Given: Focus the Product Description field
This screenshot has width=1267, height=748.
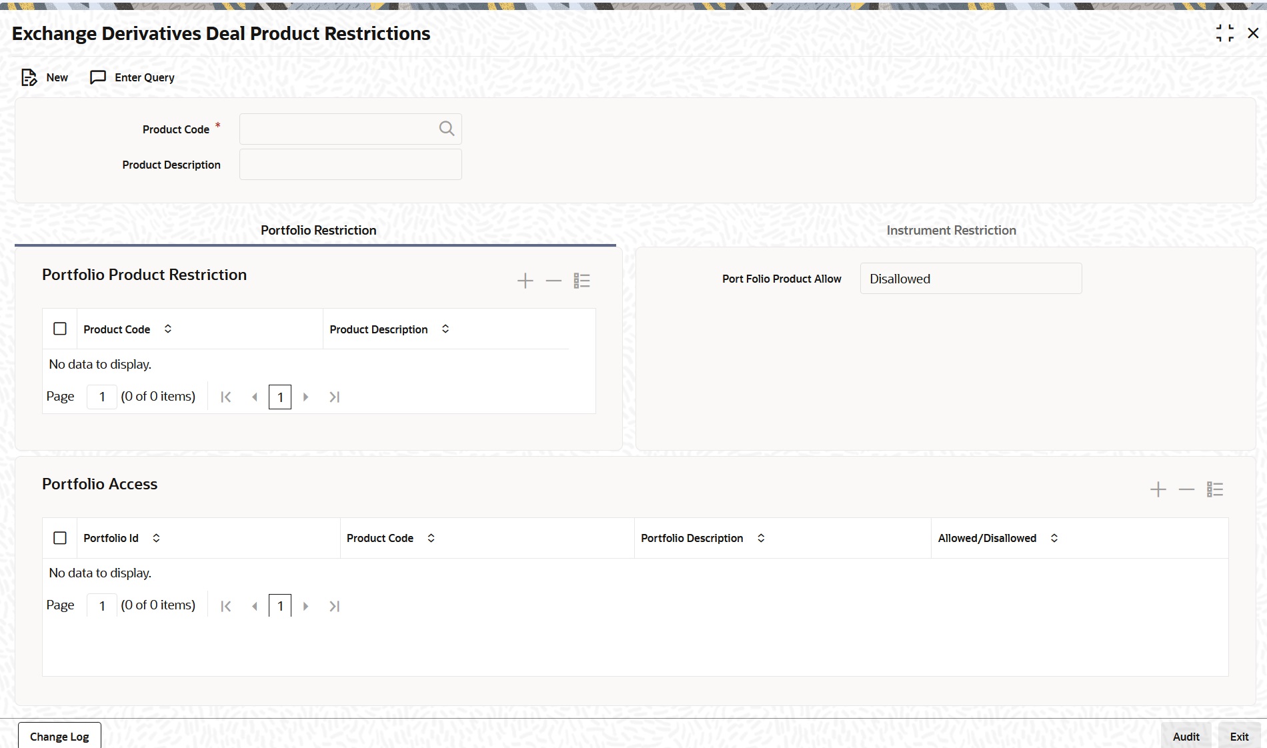Looking at the screenshot, I should point(351,165).
